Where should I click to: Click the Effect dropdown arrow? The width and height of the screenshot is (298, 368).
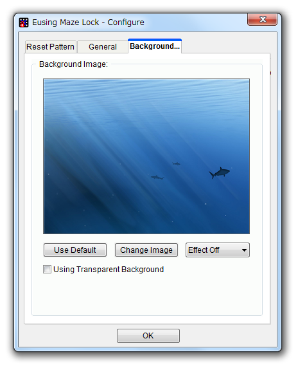[x=244, y=250]
